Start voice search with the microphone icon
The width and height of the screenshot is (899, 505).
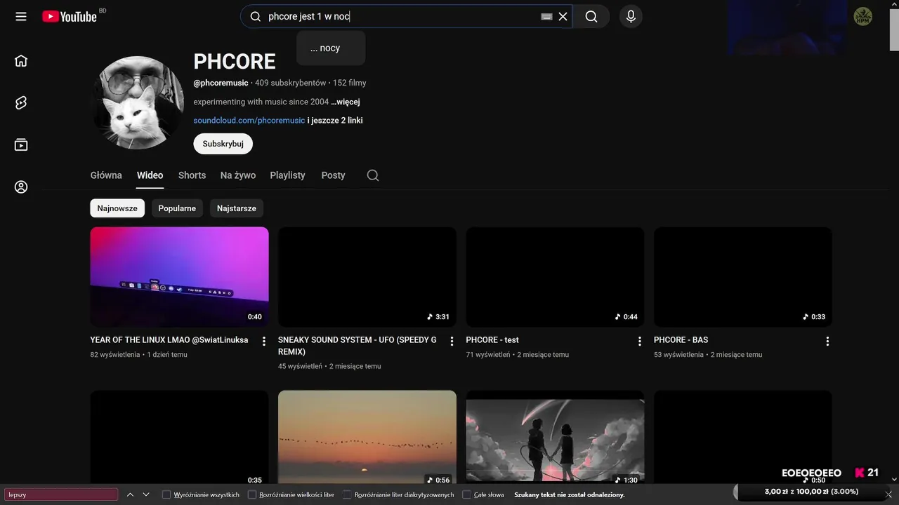(x=631, y=16)
